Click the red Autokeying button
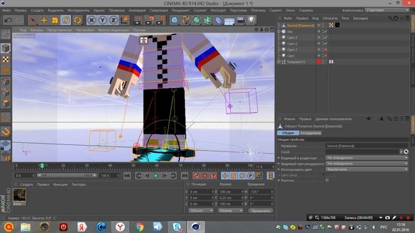Viewport: 415px width, 233px height. 205,175
